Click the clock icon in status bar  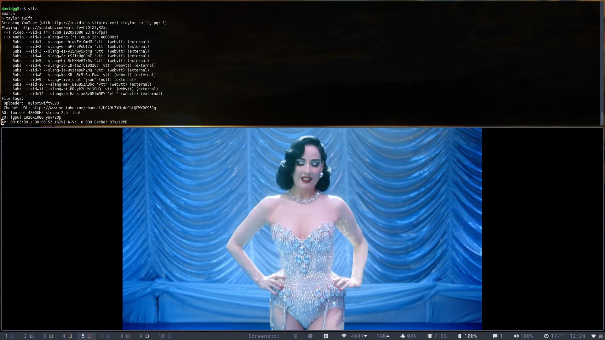(546, 336)
